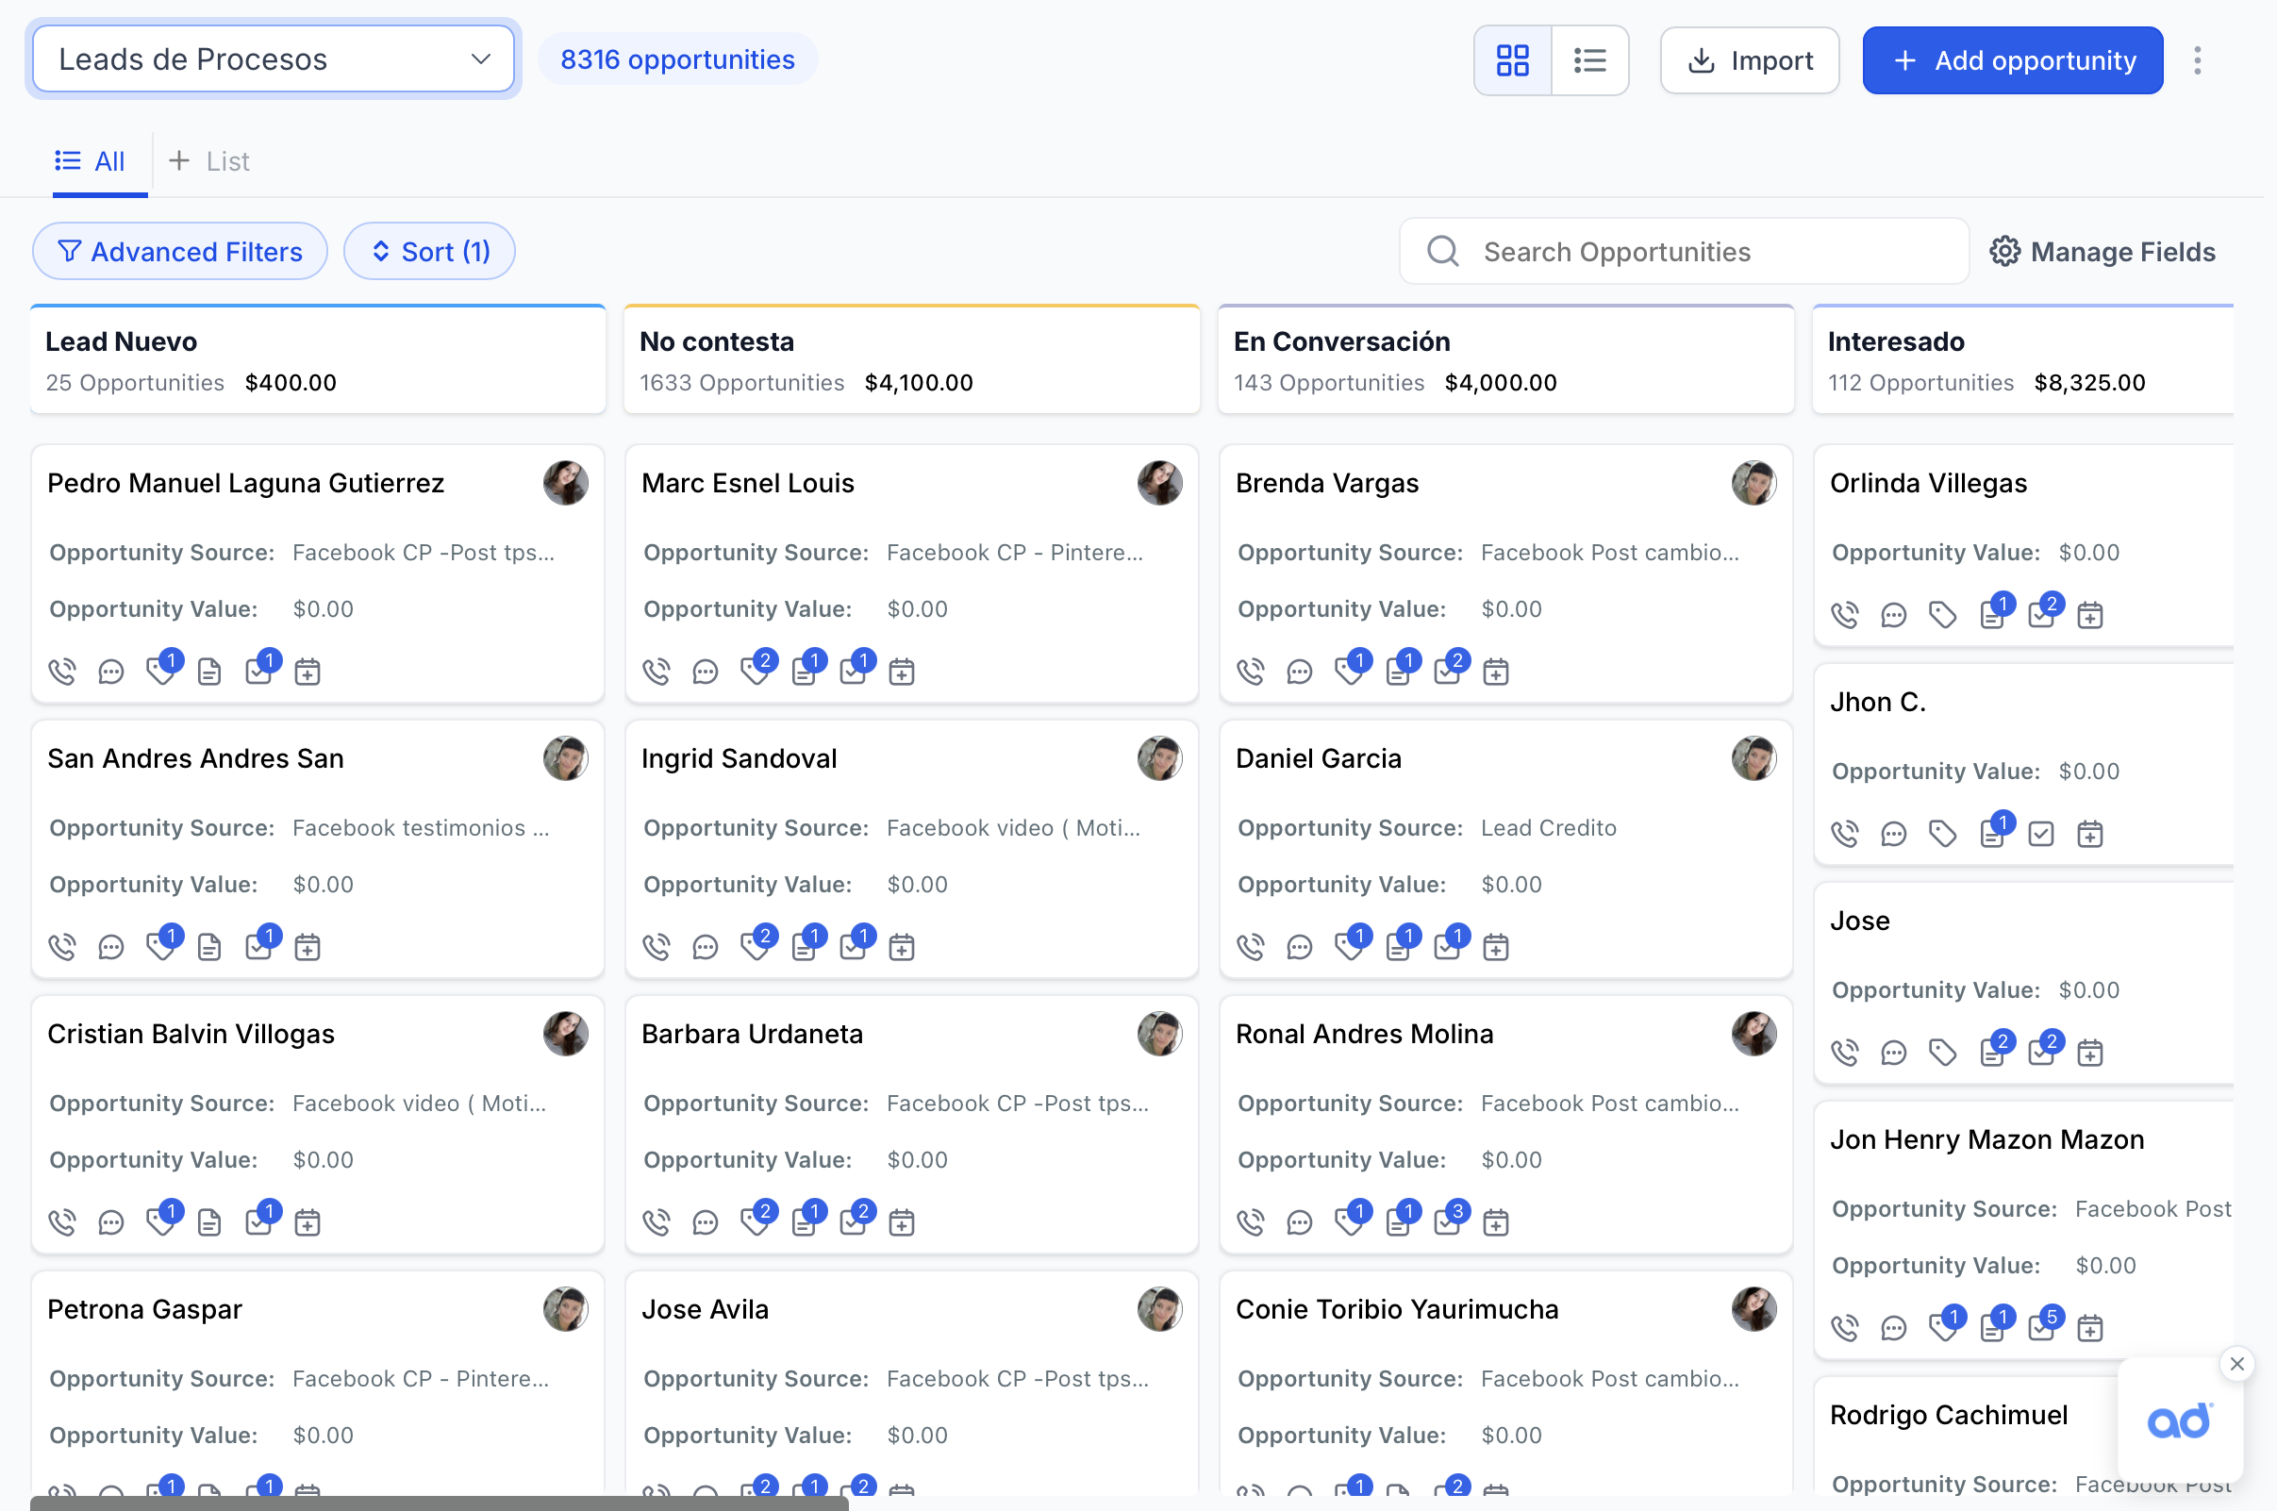Click tasks icon on Ronal Andres Molina card

[x=1446, y=1223]
